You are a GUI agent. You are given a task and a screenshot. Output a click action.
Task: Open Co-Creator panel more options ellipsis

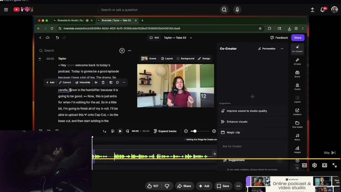(282, 49)
